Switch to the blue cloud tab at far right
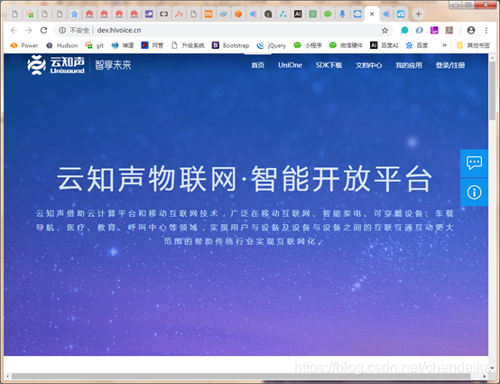 coord(401,14)
